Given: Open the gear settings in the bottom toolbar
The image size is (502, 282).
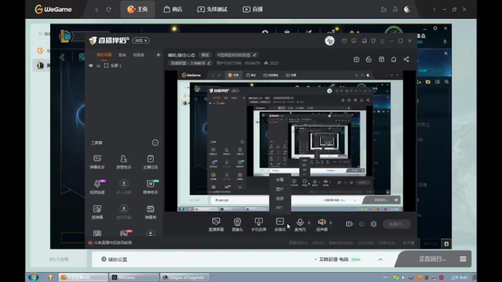Looking at the screenshot, I should 373,224.
